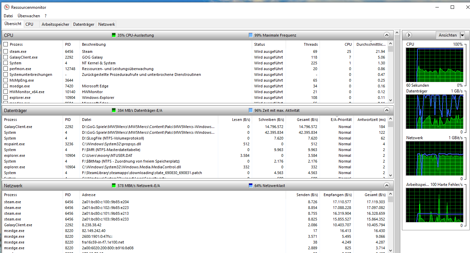
Task: Select network row fra16s59-in-f7.1e100.net
Action: coord(195,242)
